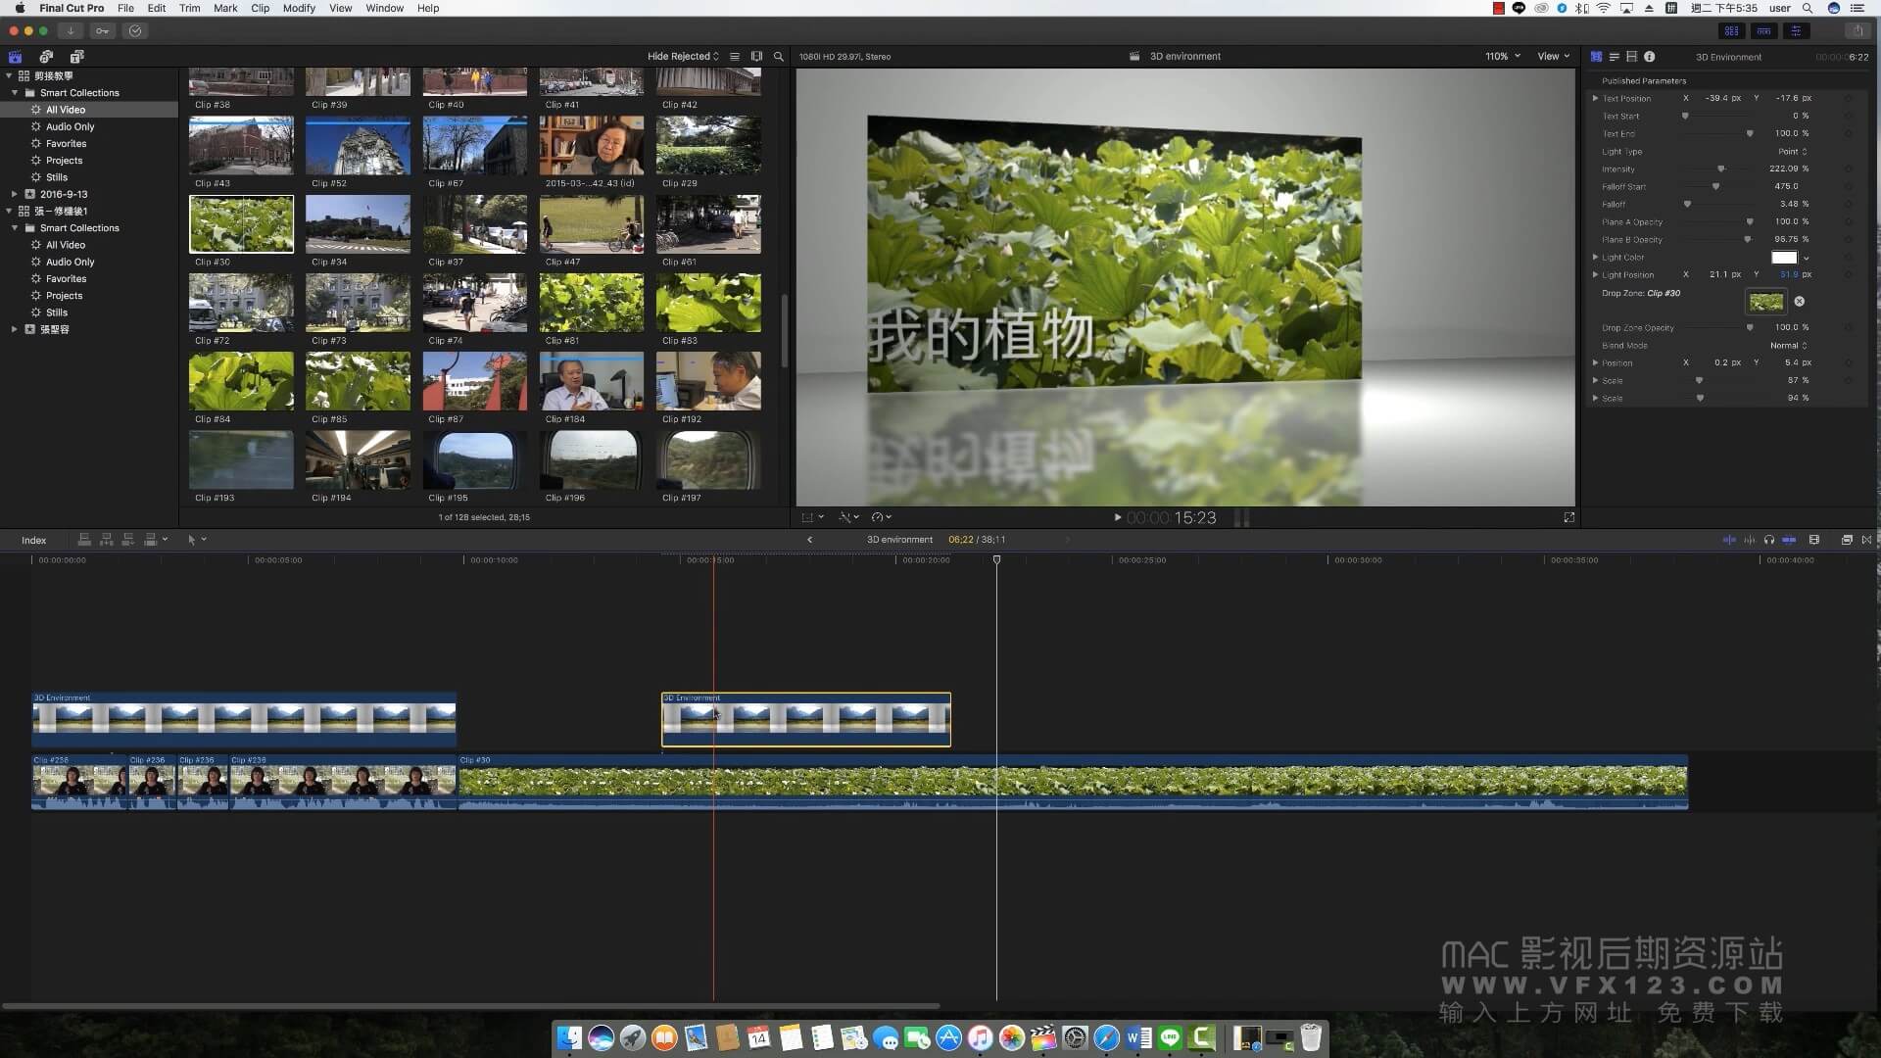Select the Info inspector icon
The height and width of the screenshot is (1058, 1881).
[x=1650, y=57]
